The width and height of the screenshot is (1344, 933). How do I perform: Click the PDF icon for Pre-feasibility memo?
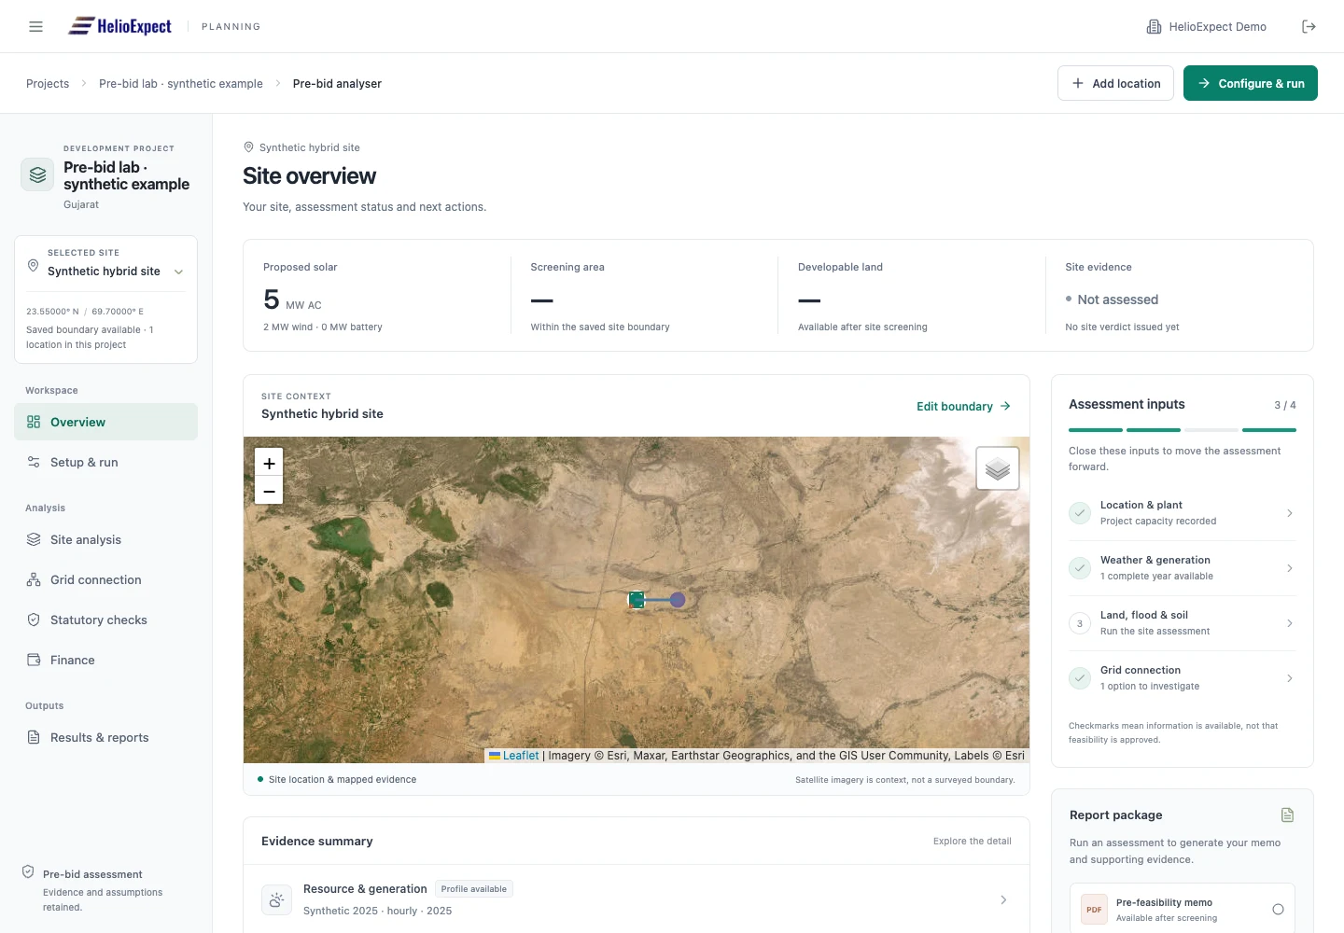click(x=1094, y=910)
